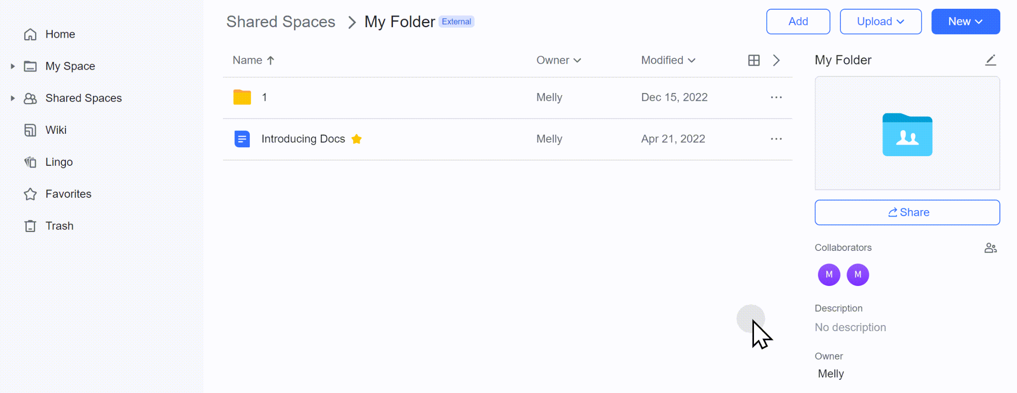1017x393 pixels.
Task: Open Lingo from the sidebar
Action: [x=59, y=162]
